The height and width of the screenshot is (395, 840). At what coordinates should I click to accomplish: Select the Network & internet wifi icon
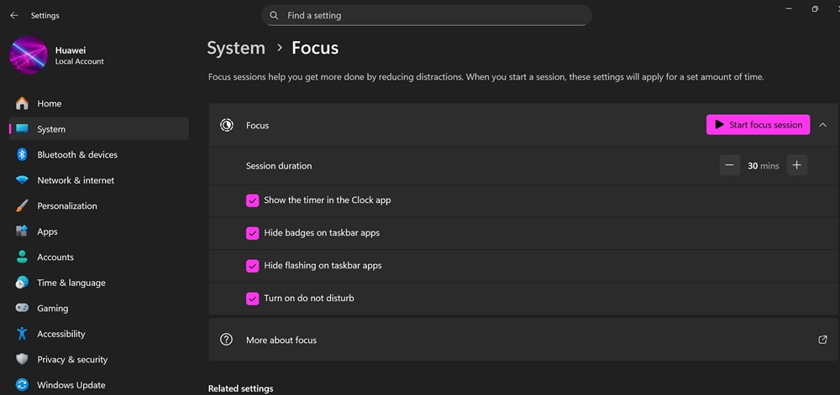tap(22, 180)
